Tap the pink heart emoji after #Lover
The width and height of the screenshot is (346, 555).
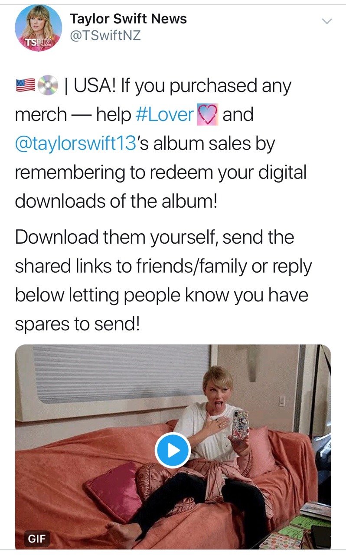pos(207,115)
